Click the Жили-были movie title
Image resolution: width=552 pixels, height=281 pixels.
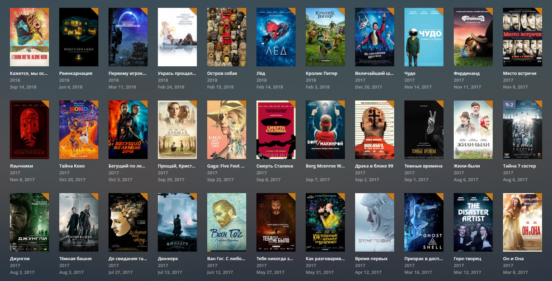coord(466,166)
